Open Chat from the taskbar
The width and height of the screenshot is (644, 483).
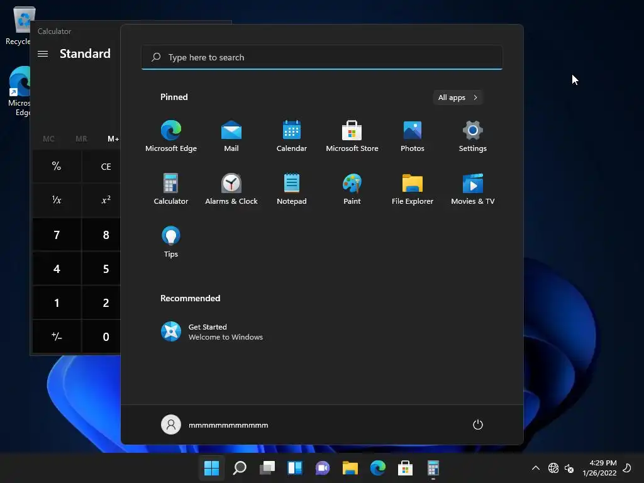point(323,468)
